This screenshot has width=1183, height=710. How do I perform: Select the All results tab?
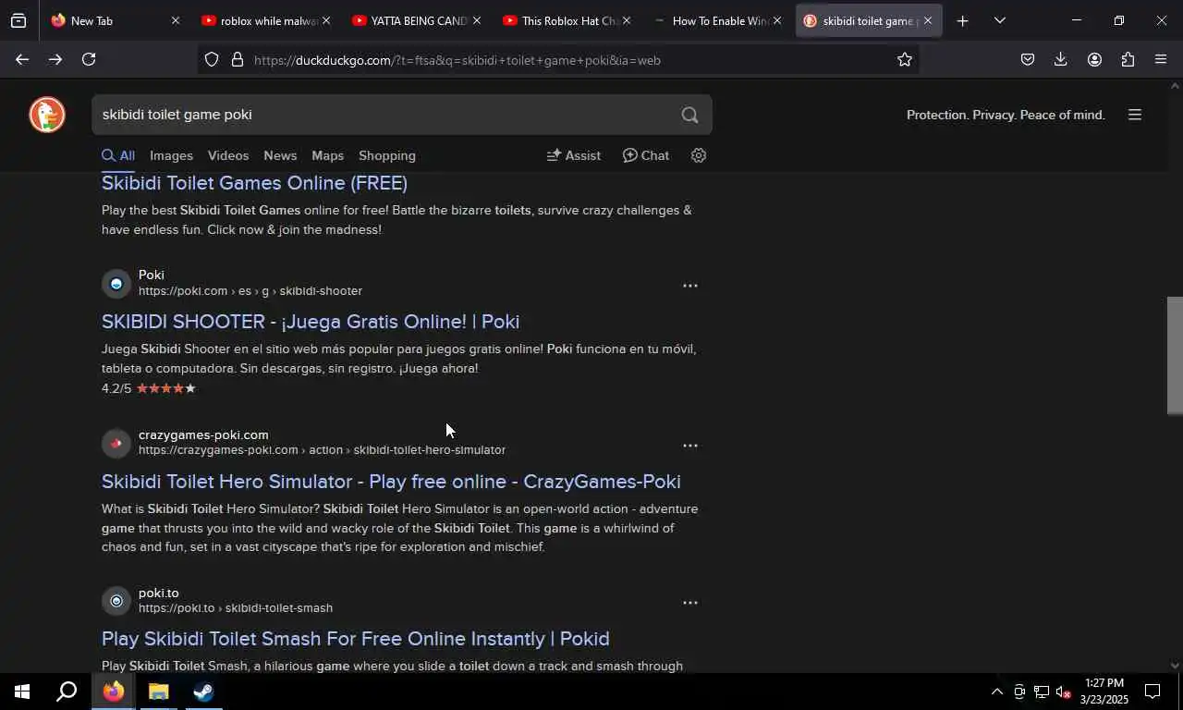click(x=118, y=155)
